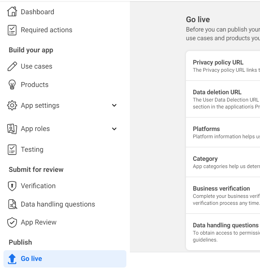Expand the App settings submenu
Viewport: 260px width, 280px height.
[x=114, y=105]
